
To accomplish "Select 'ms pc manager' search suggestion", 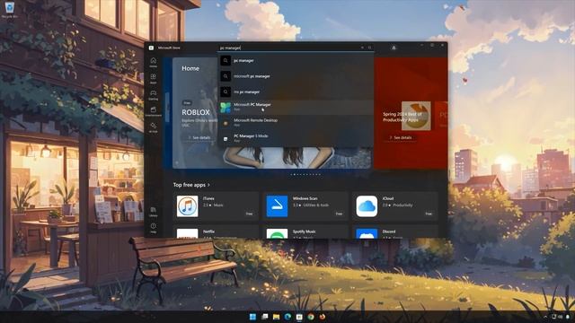I will [296, 92].
